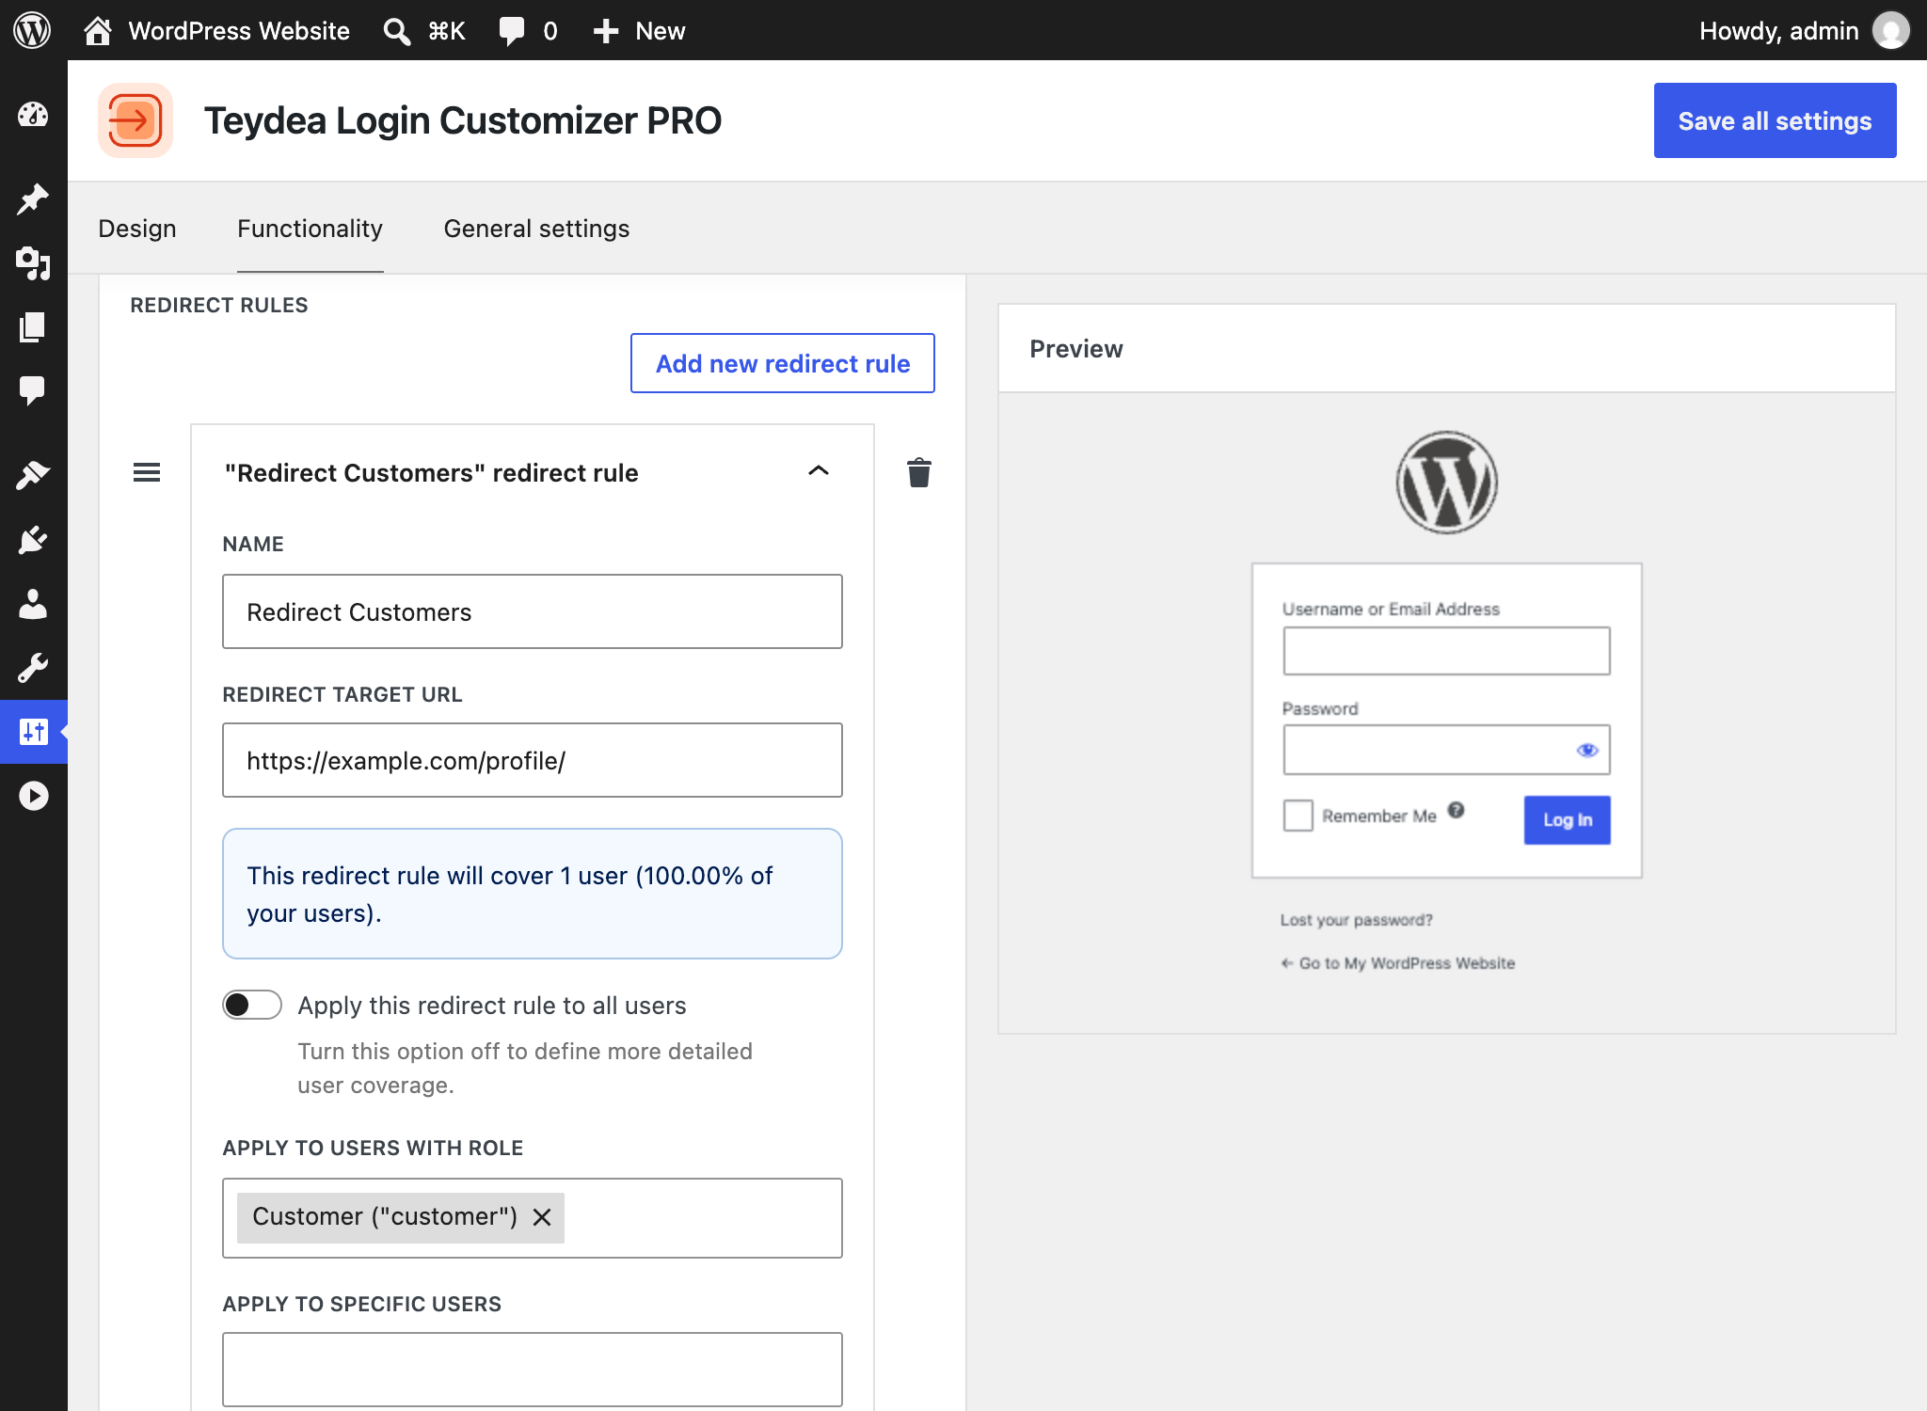Click the Remember Me help question icon

[1456, 810]
